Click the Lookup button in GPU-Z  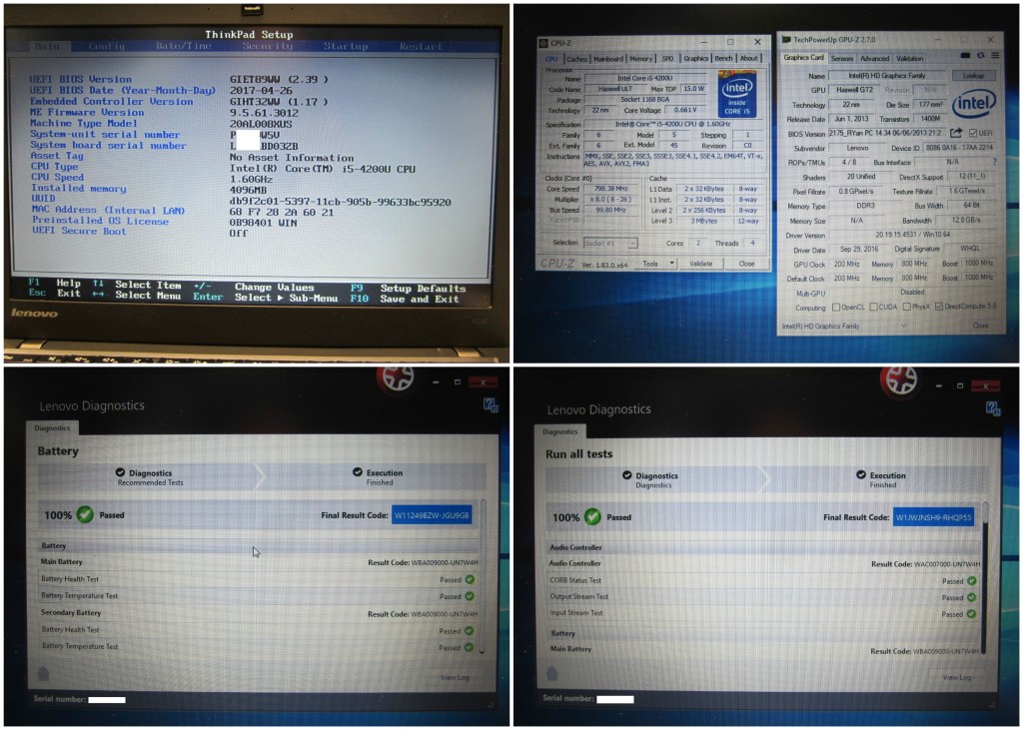pos(973,76)
